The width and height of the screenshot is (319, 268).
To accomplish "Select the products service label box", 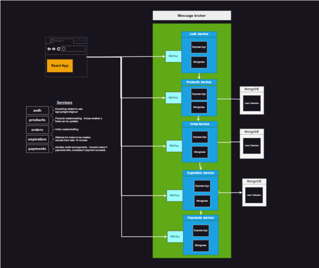I will tap(37, 120).
